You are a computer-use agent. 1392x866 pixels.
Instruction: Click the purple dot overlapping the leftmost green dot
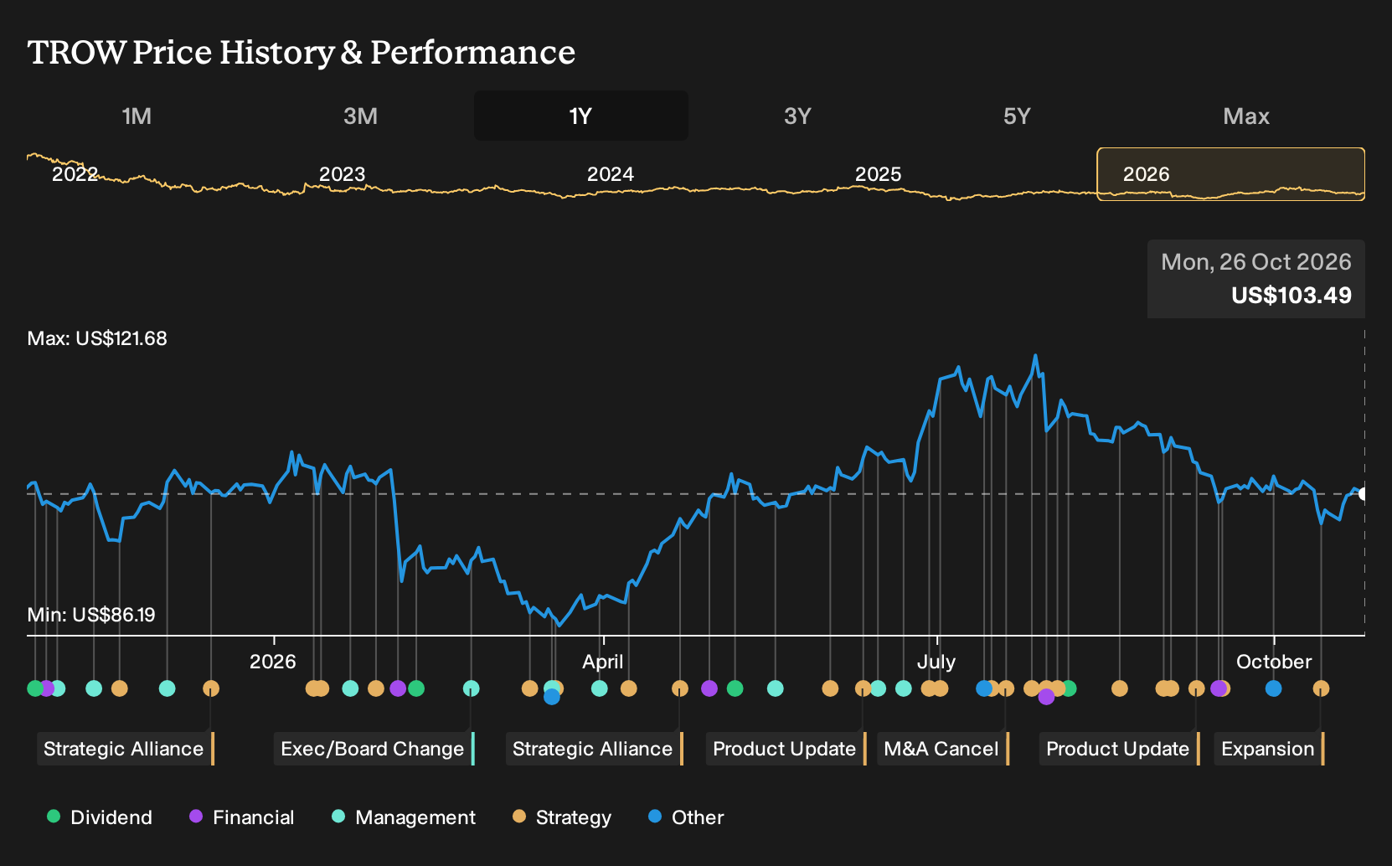coord(47,688)
